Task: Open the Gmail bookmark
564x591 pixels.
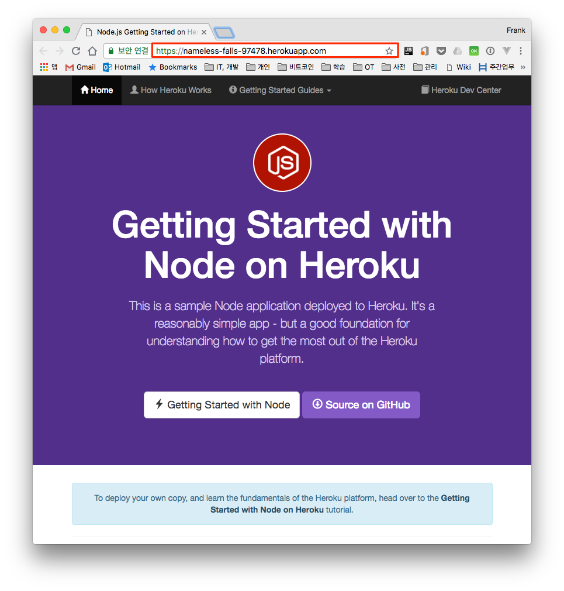Action: pos(80,67)
